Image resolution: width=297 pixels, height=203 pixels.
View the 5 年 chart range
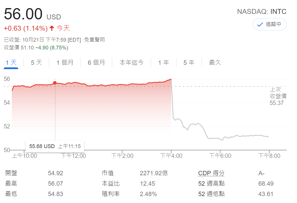pos(189,62)
